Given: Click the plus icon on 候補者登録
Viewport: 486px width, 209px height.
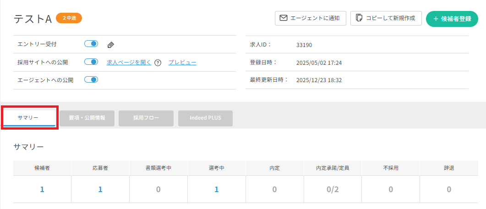Looking at the screenshot, I should click(436, 19).
